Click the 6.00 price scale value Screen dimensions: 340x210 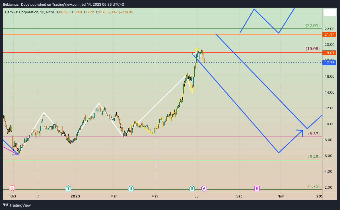pyautogui.click(x=328, y=156)
